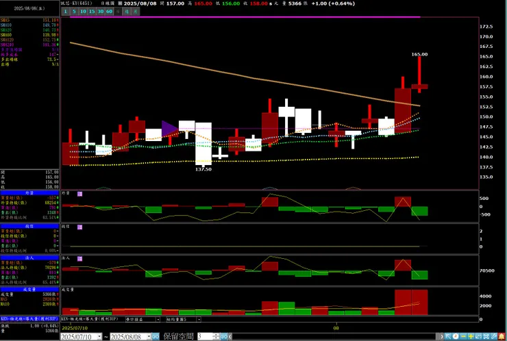Click the +1.00 (+0.64%) change value
The height and width of the screenshot is (341, 507).
(x=333, y=3)
